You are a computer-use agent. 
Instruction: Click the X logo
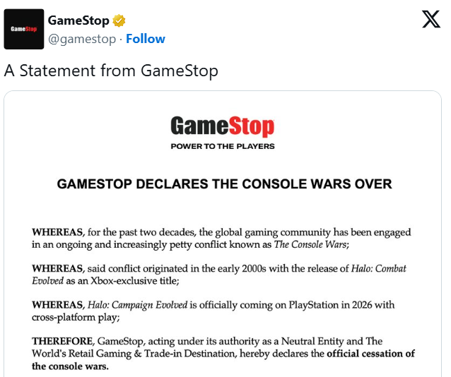(x=430, y=19)
